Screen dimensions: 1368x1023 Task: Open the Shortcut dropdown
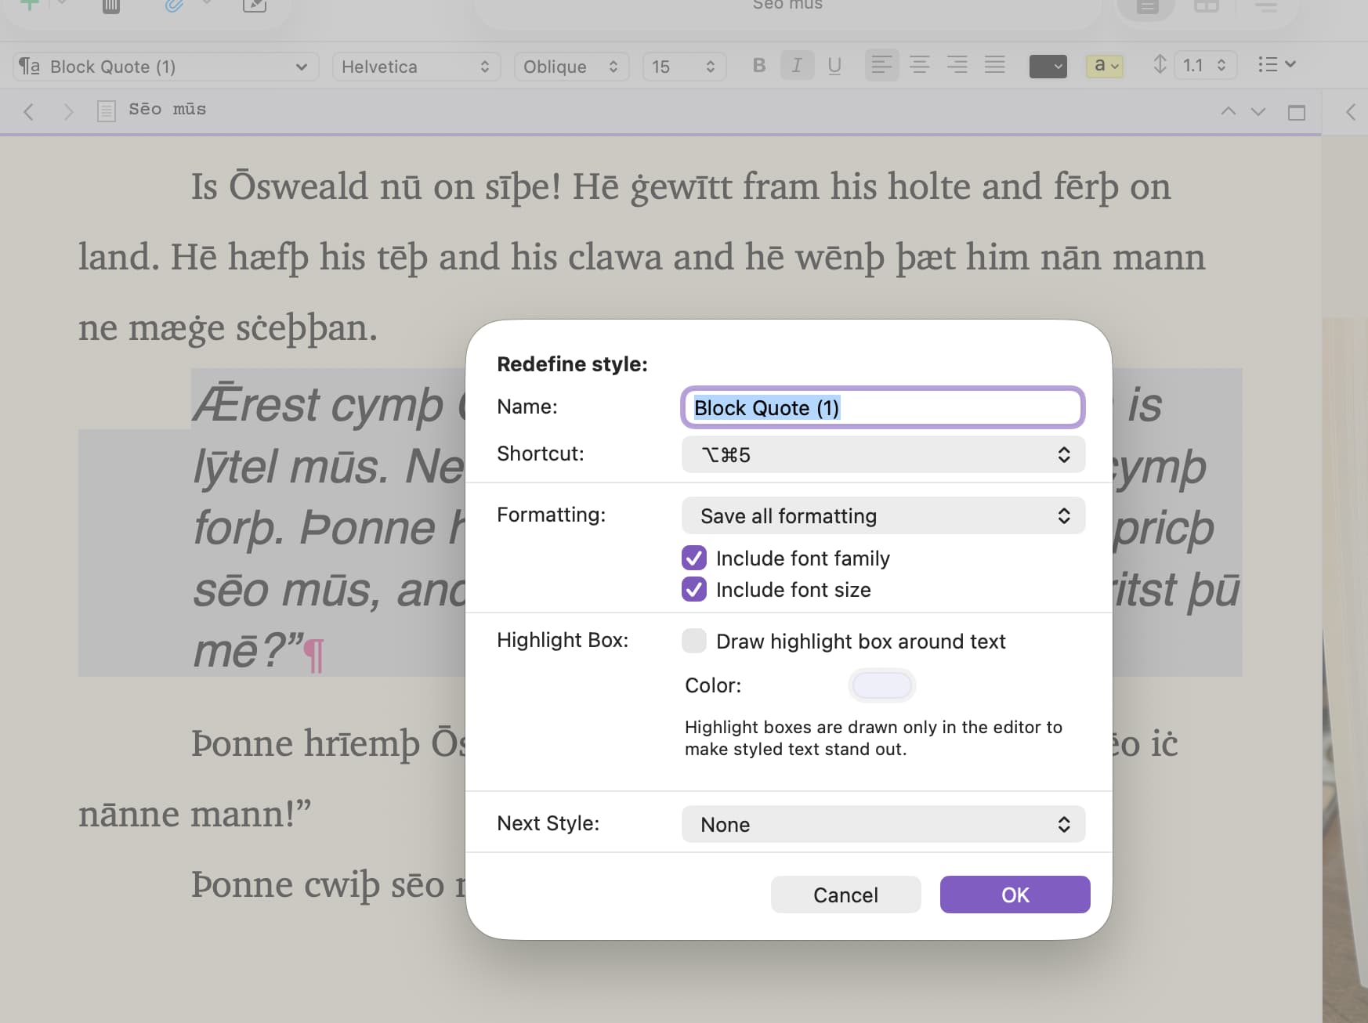click(x=883, y=455)
